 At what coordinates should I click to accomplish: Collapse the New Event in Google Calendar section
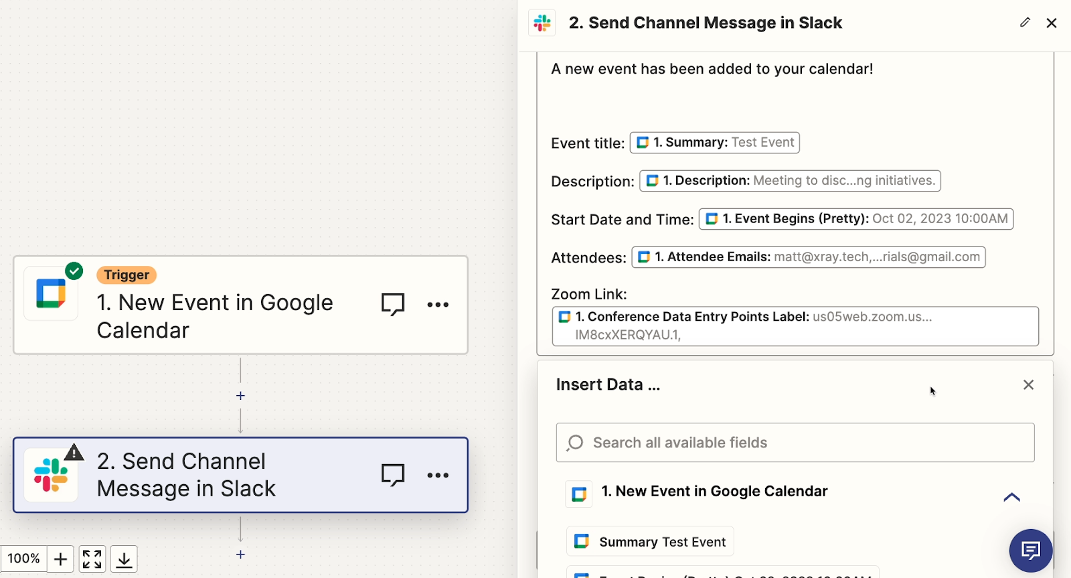[x=1011, y=496]
